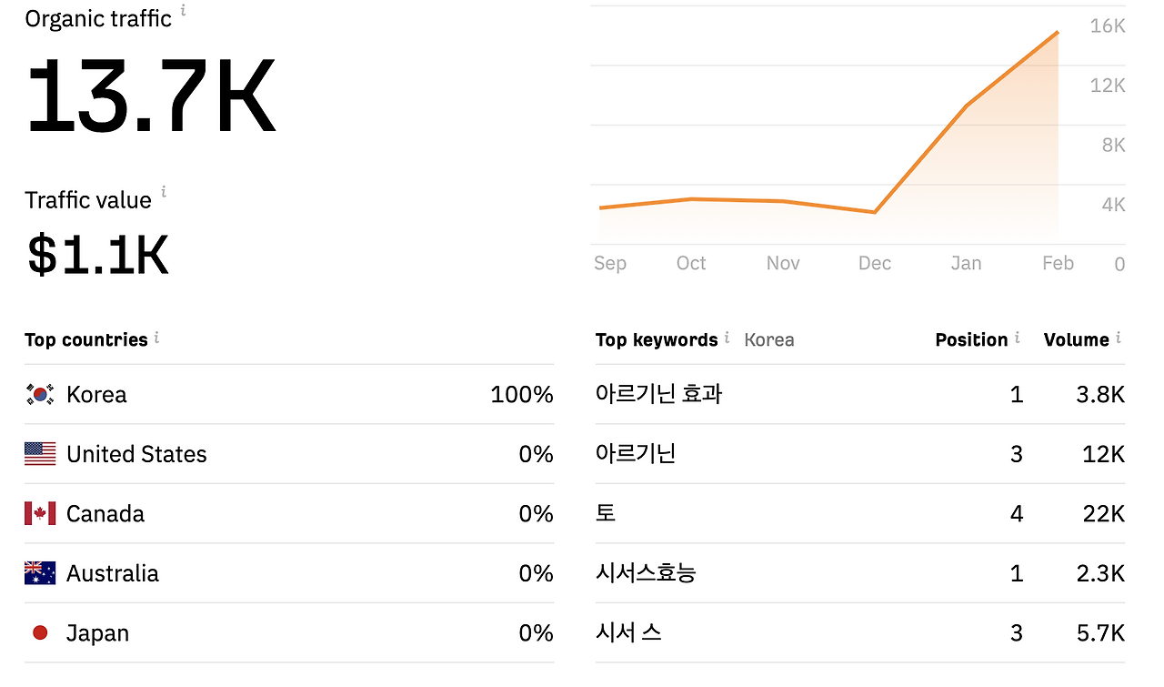Click the Korea flag icon
The image size is (1164, 687).
[40, 394]
